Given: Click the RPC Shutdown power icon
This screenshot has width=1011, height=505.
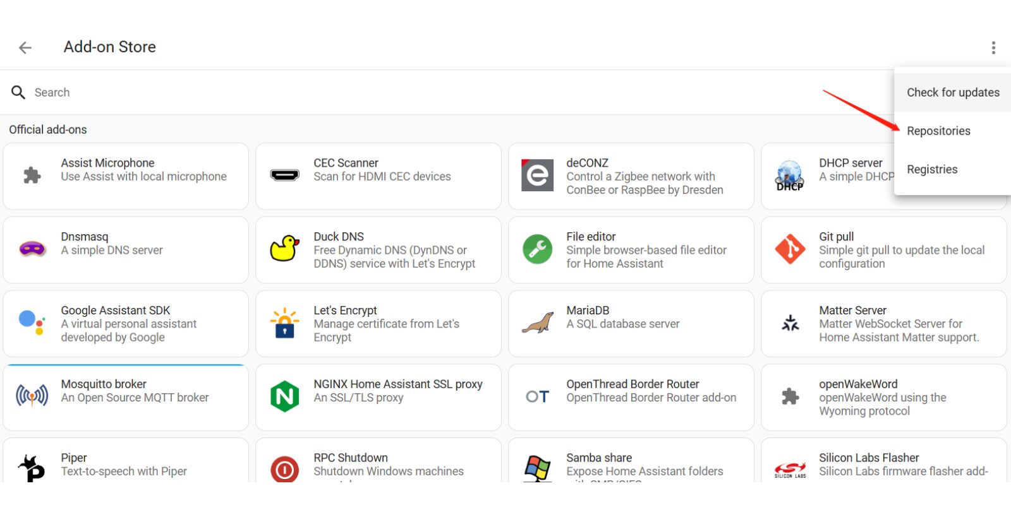Looking at the screenshot, I should [x=284, y=470].
